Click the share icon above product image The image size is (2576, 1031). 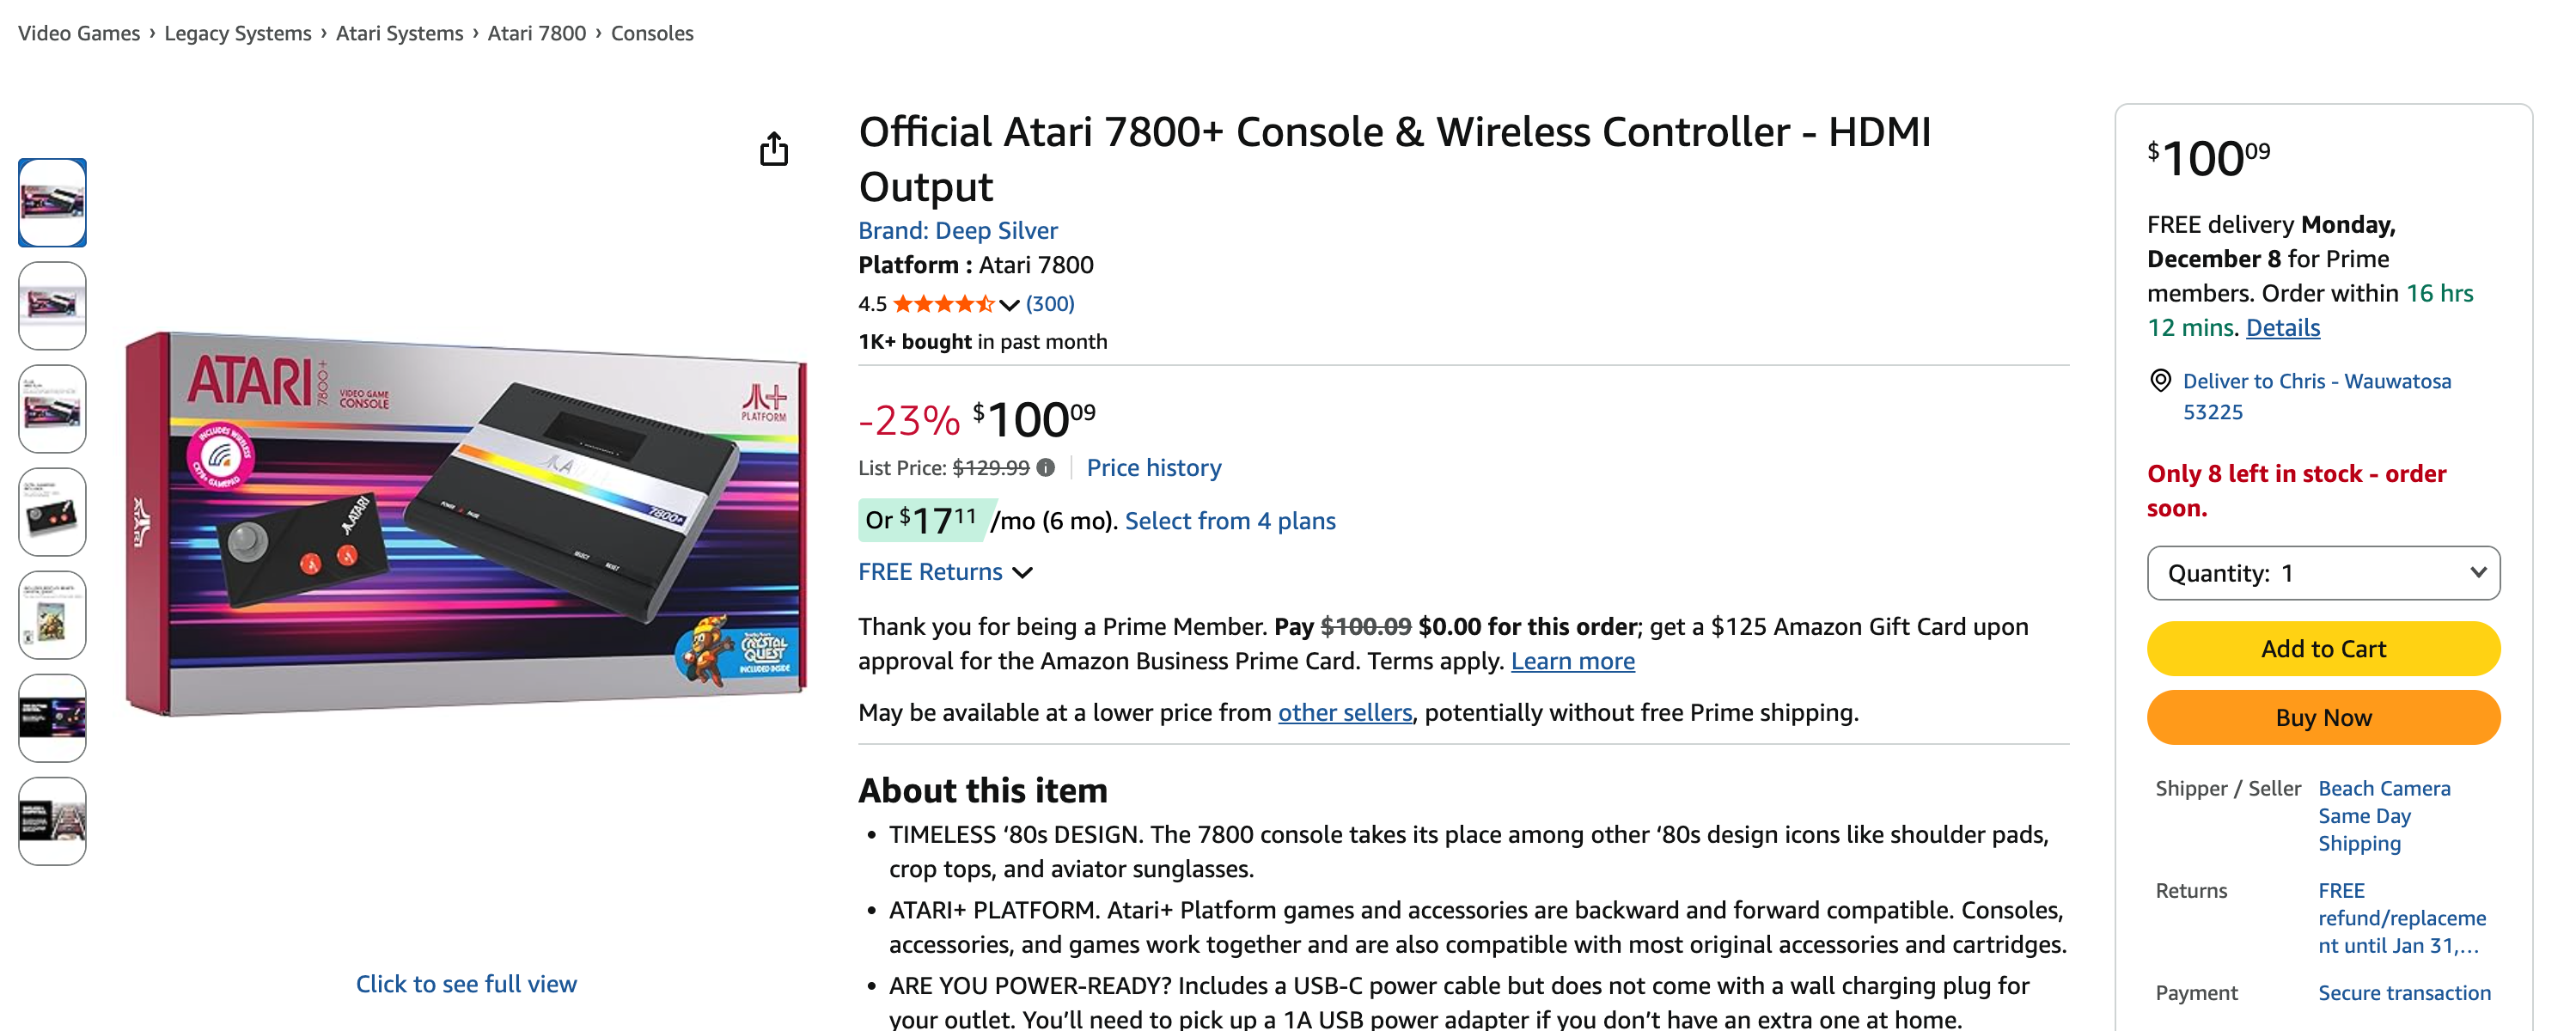click(x=773, y=150)
